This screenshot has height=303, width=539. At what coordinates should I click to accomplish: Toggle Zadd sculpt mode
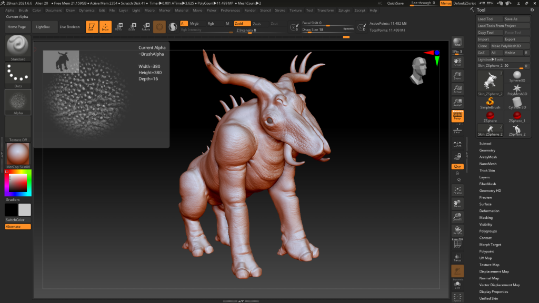click(242, 23)
